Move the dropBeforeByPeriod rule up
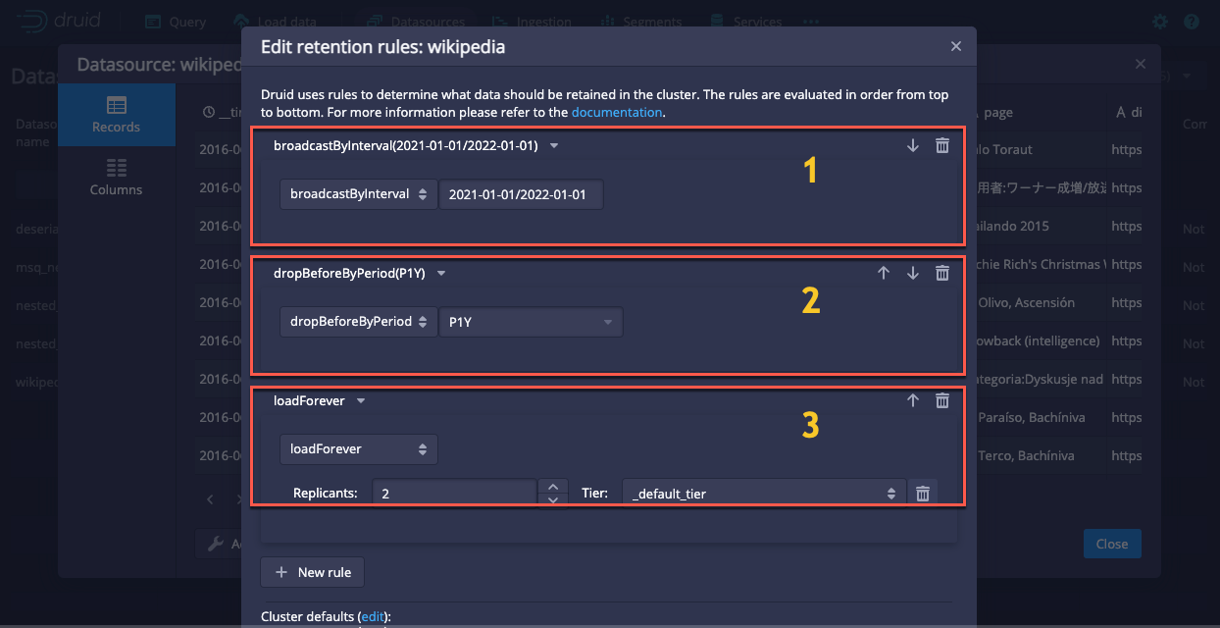1220x628 pixels. [884, 272]
